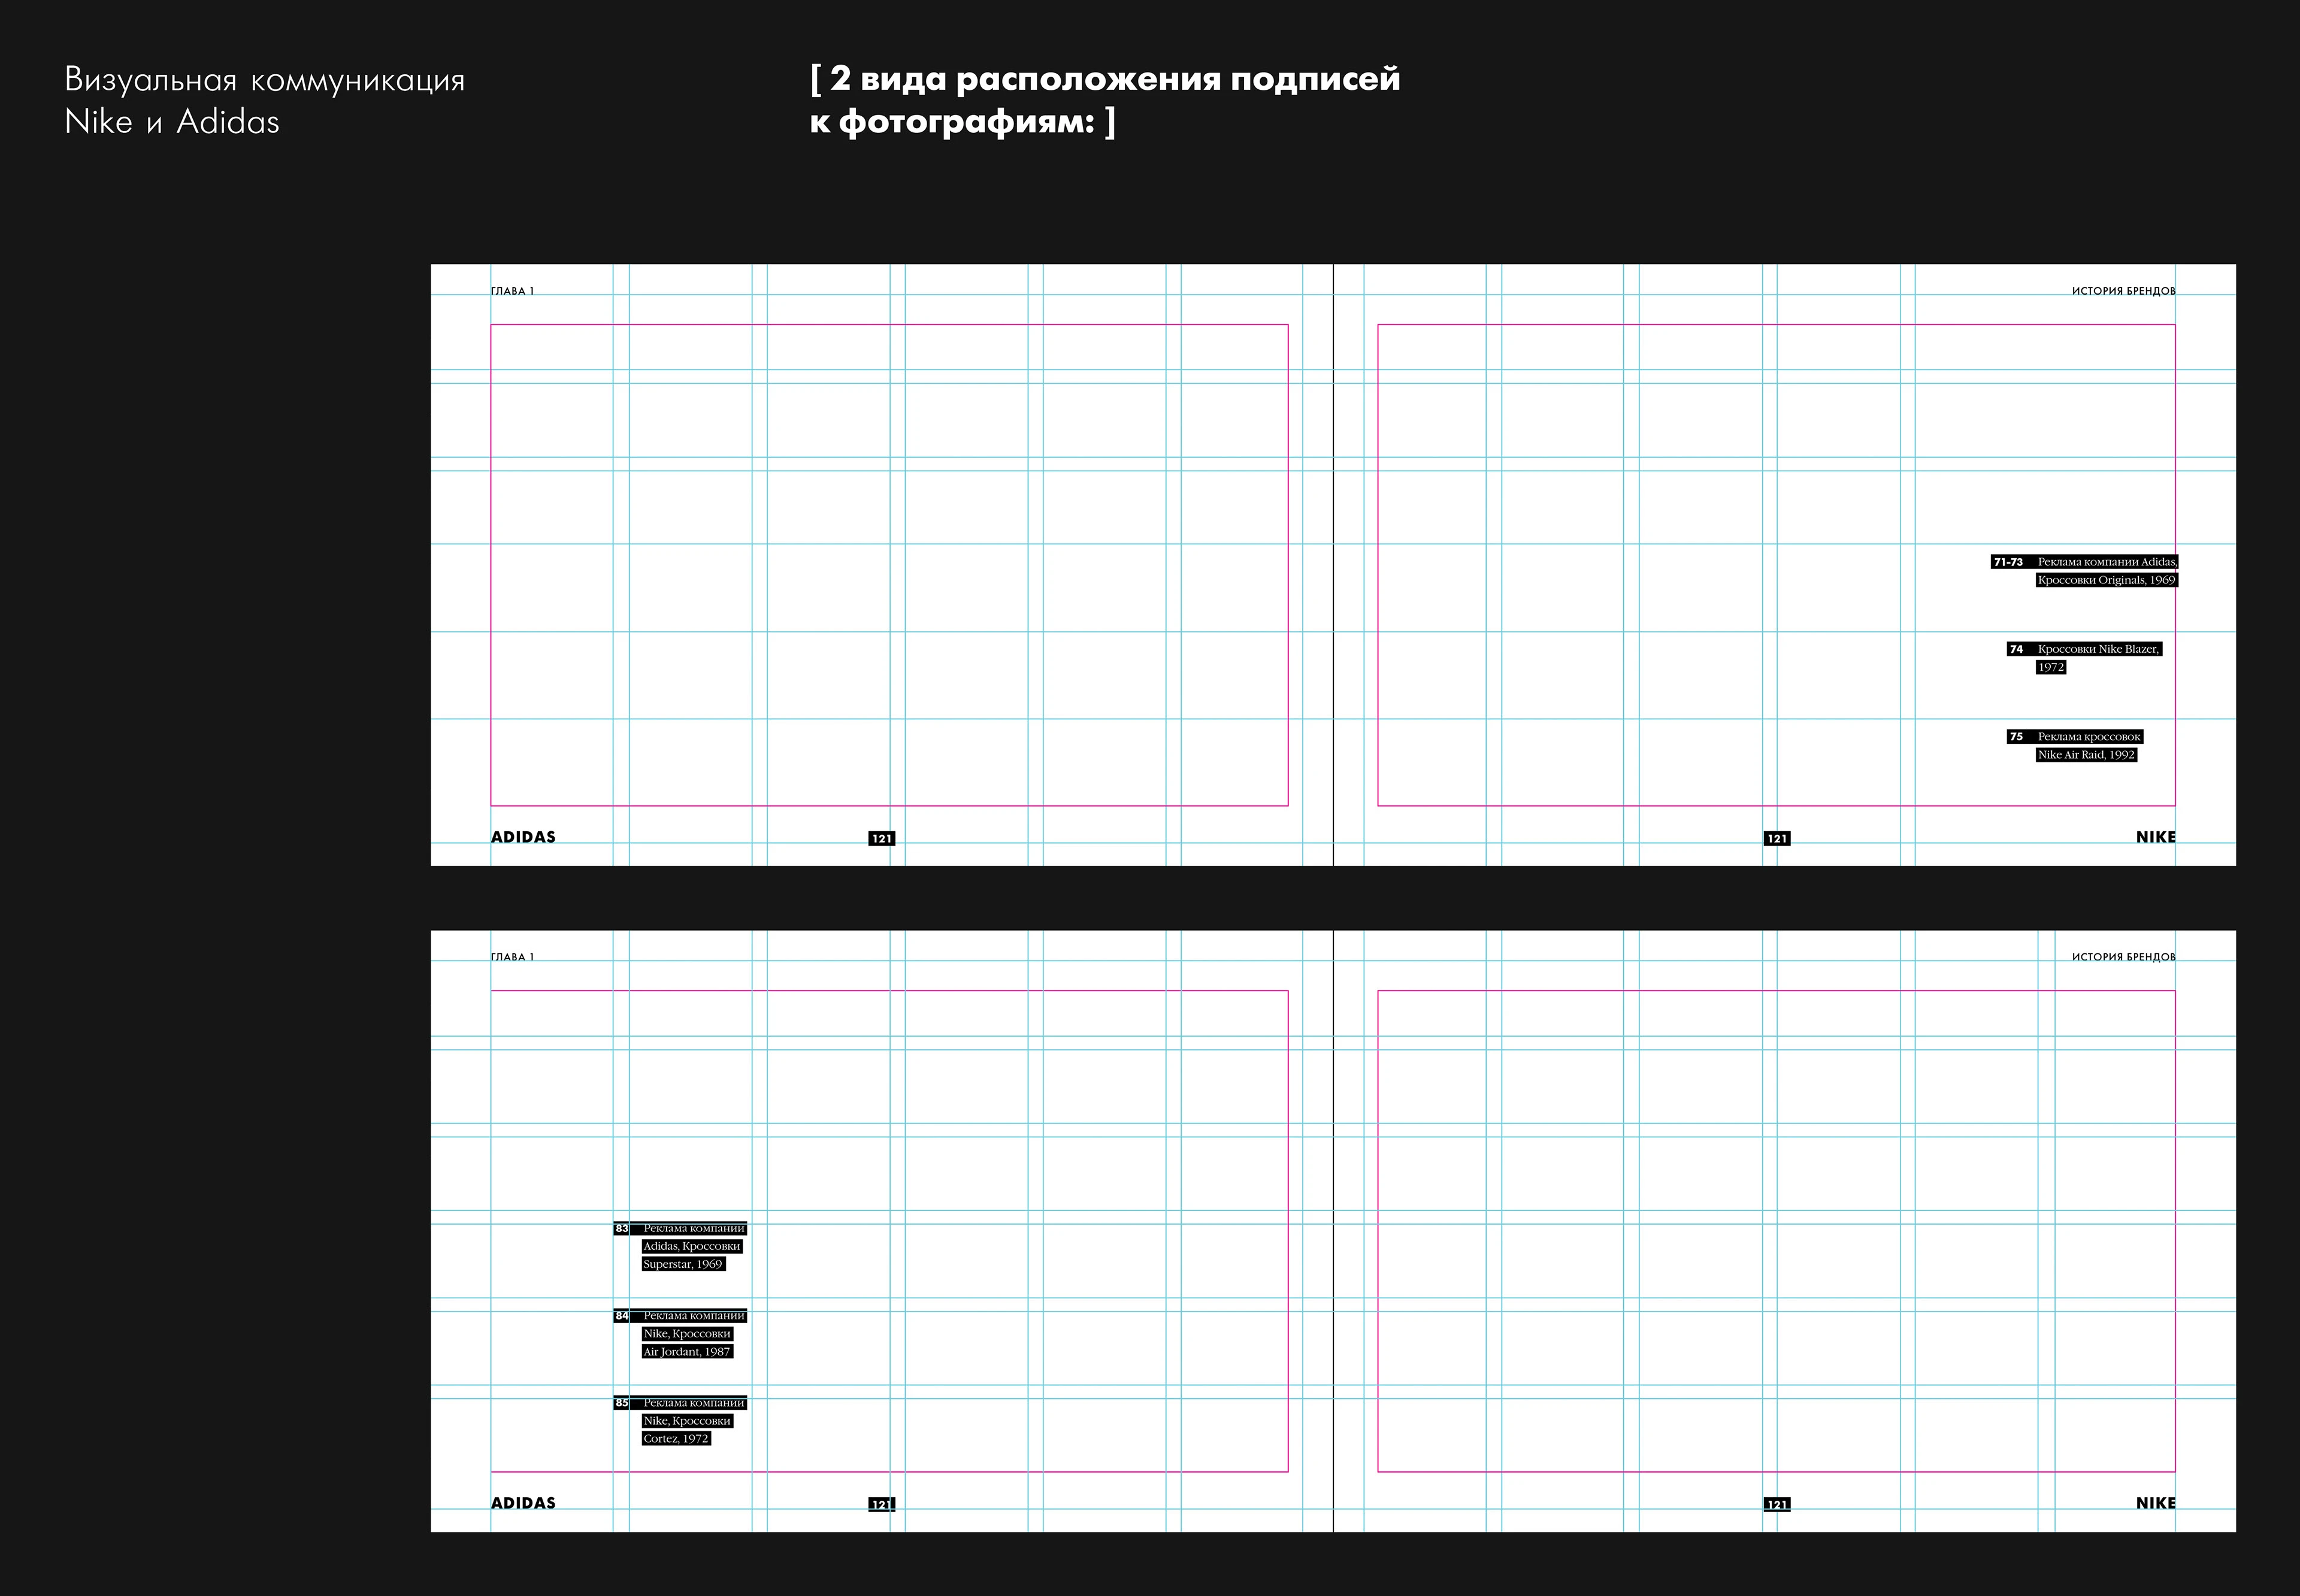Image resolution: width=2300 pixels, height=1596 pixels.
Task: Click 'ГЛАВА 1' header in upper spread
Action: point(512,291)
